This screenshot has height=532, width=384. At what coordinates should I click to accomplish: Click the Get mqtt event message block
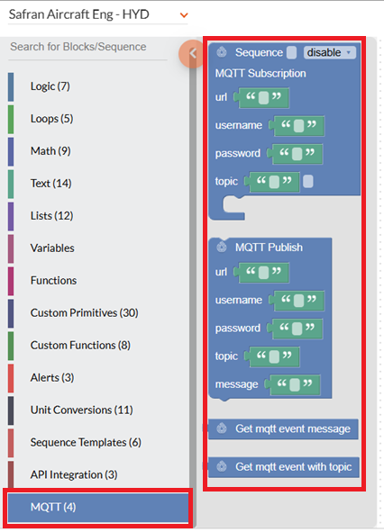[x=283, y=428]
